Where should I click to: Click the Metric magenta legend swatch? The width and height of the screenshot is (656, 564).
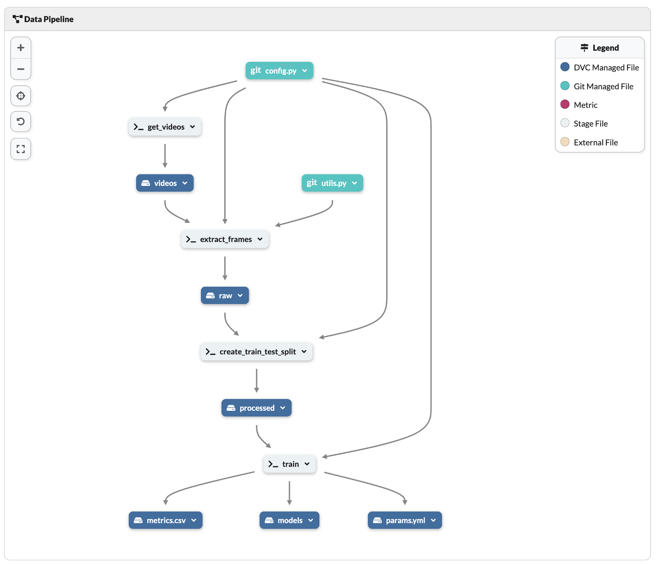[565, 104]
